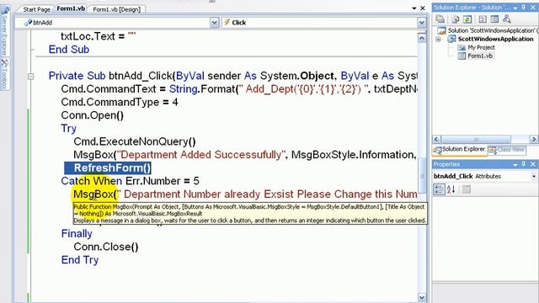Image resolution: width=539 pixels, height=303 pixels.
Task: Open the Toolbox side tab
Action: point(4,73)
